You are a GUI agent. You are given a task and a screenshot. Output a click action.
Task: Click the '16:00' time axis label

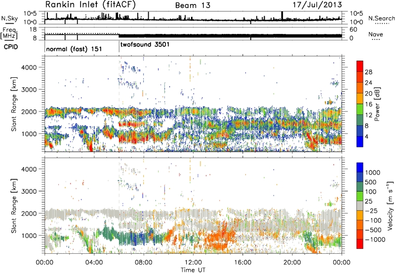pyautogui.click(x=242, y=263)
